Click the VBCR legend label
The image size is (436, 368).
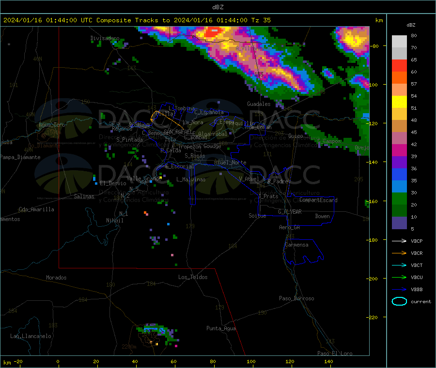point(417,253)
